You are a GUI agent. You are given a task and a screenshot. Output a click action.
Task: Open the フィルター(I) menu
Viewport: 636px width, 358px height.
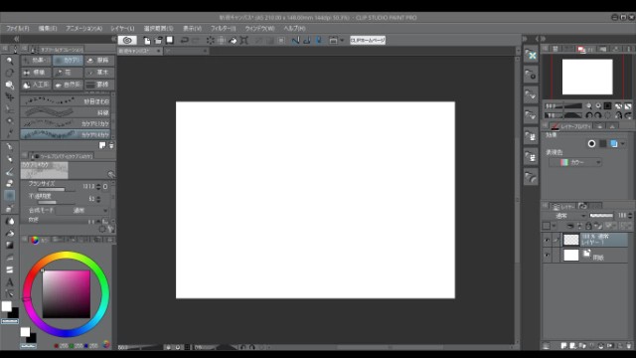(x=223, y=29)
